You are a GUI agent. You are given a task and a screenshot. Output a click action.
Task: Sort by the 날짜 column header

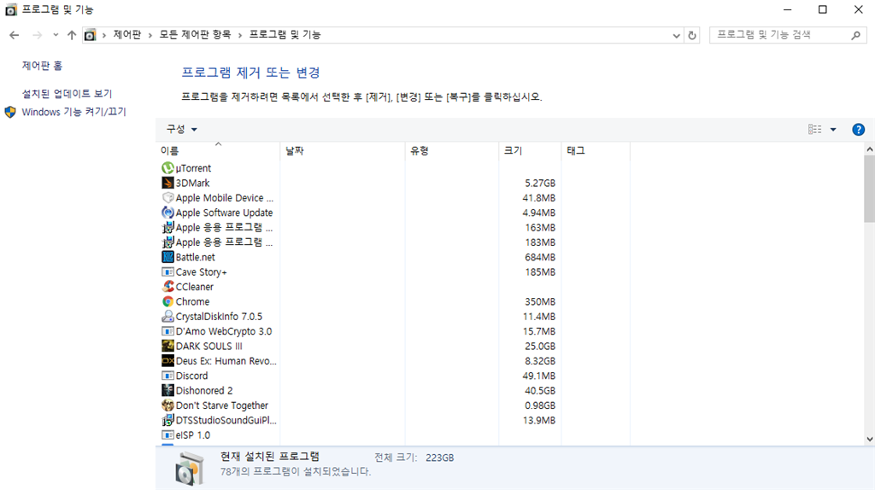coord(343,150)
